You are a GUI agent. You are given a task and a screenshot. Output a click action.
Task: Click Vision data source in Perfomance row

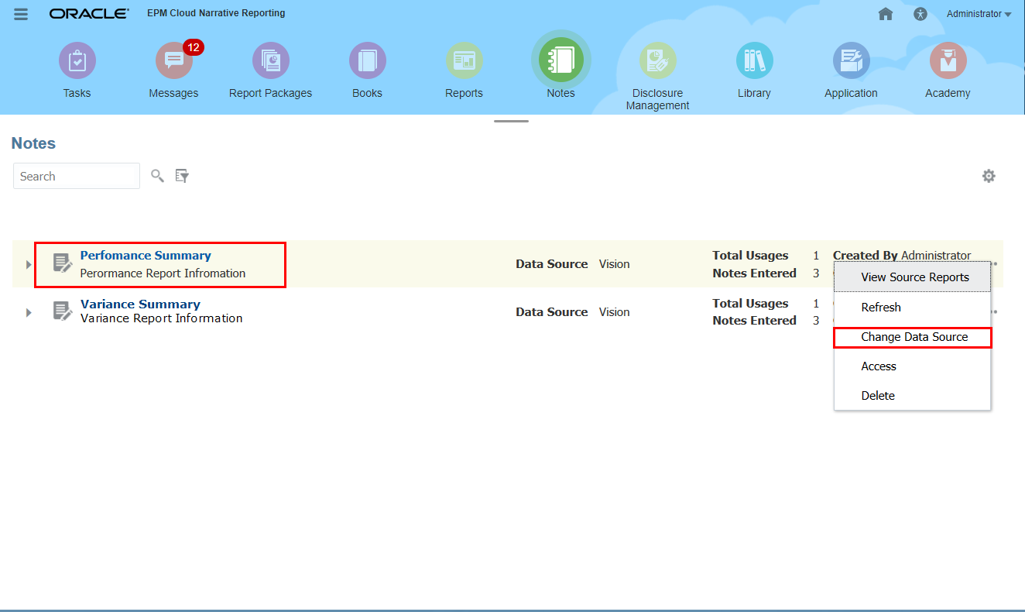[615, 264]
